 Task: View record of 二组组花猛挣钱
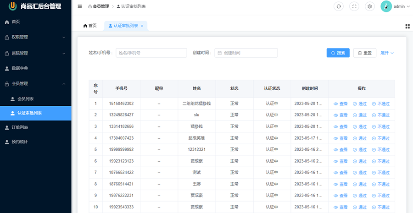pyautogui.click(x=340, y=104)
